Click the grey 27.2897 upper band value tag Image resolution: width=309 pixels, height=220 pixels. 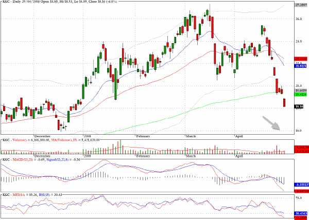point(301,5)
